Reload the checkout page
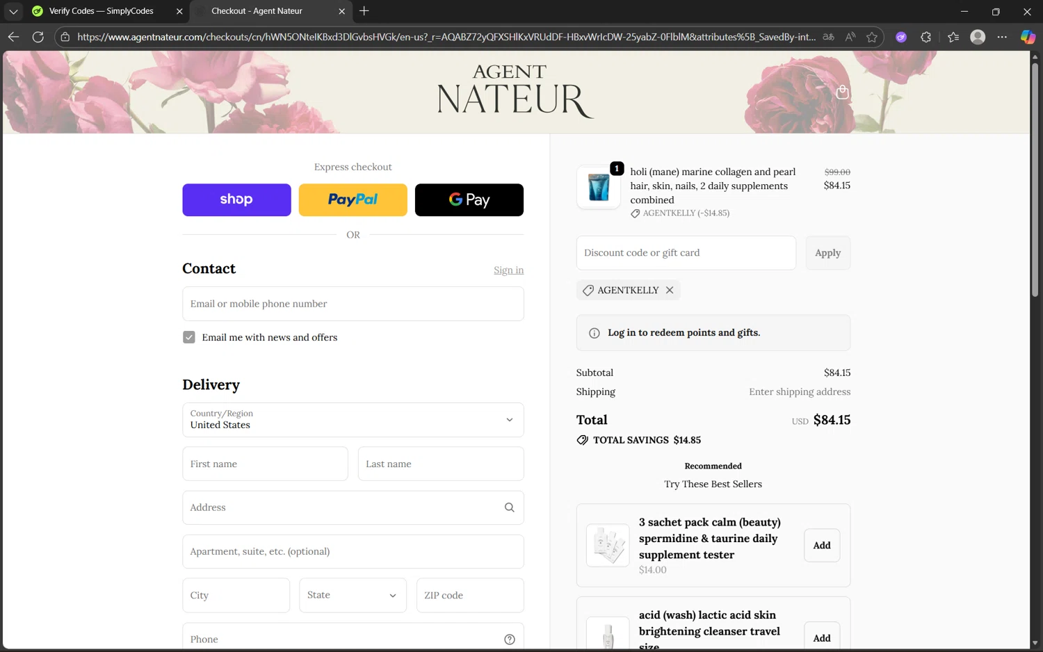 click(x=38, y=37)
